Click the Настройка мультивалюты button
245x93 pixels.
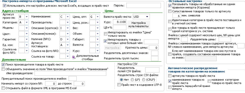tap(138, 25)
